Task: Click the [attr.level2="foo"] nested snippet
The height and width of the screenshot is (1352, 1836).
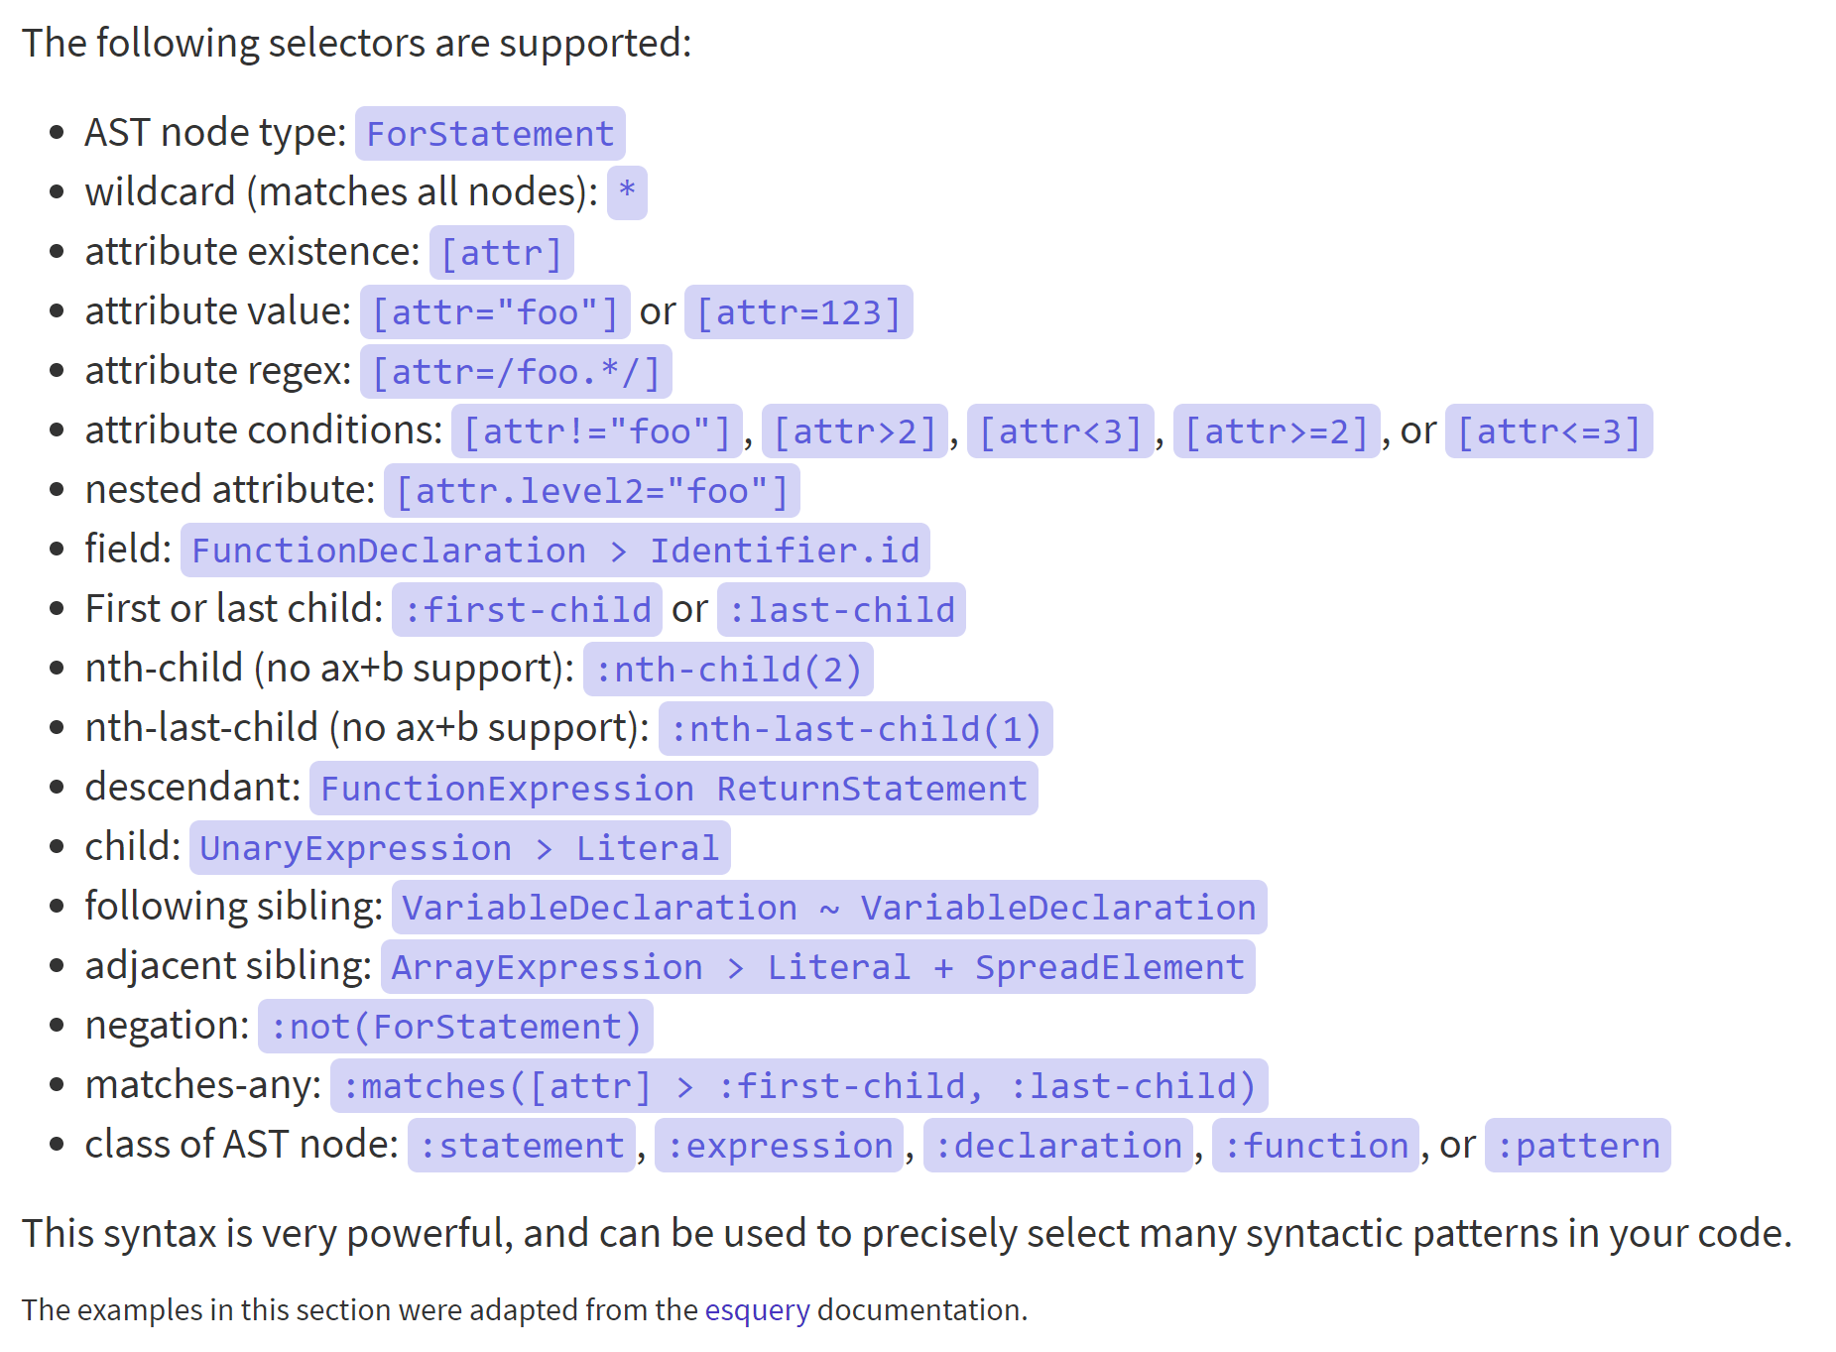Action: click(591, 491)
